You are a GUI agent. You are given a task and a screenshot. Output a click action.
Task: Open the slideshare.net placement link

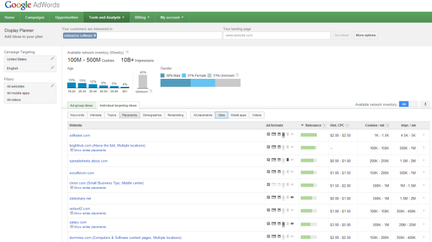(x=80, y=198)
